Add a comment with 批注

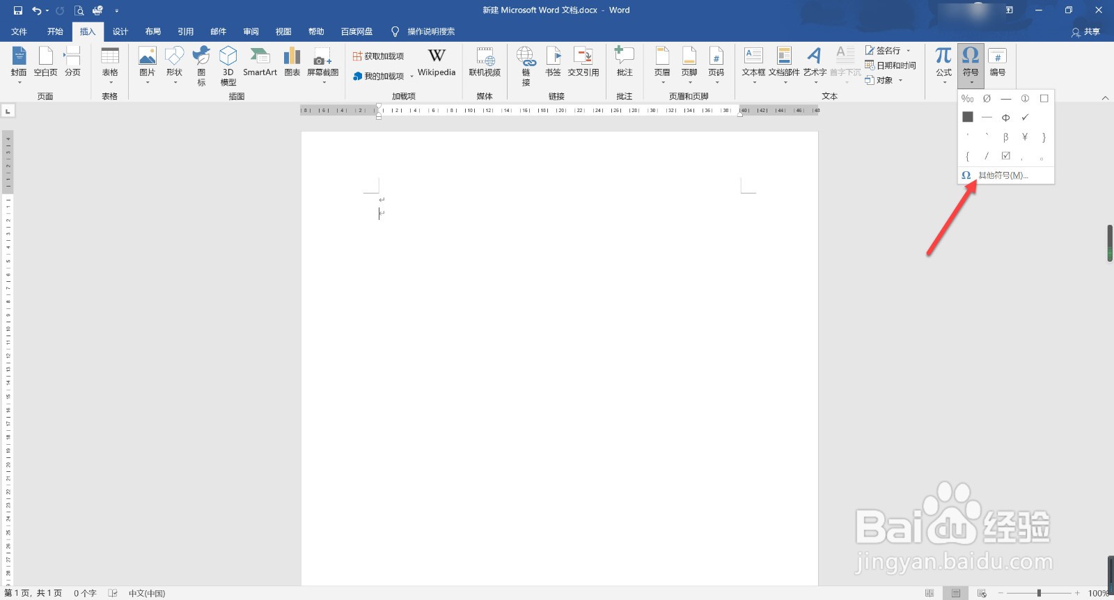point(625,61)
